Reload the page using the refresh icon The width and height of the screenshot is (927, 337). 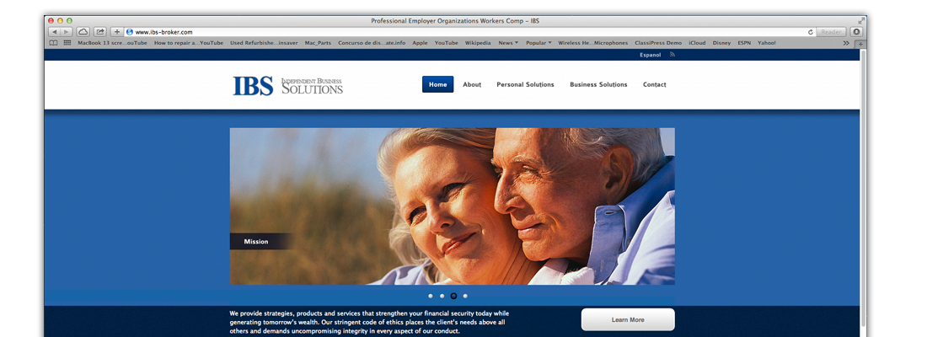pos(811,31)
